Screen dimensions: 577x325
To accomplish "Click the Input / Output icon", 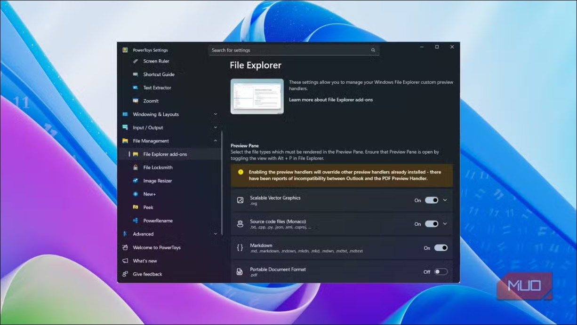I will point(125,127).
